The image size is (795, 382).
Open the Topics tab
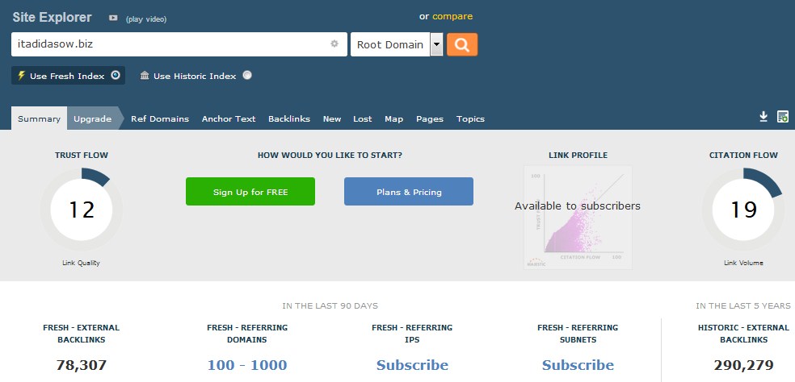coord(470,119)
